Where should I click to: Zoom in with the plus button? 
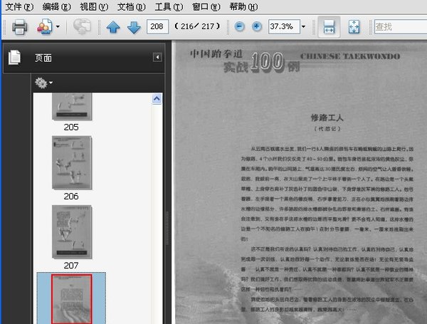257,27
